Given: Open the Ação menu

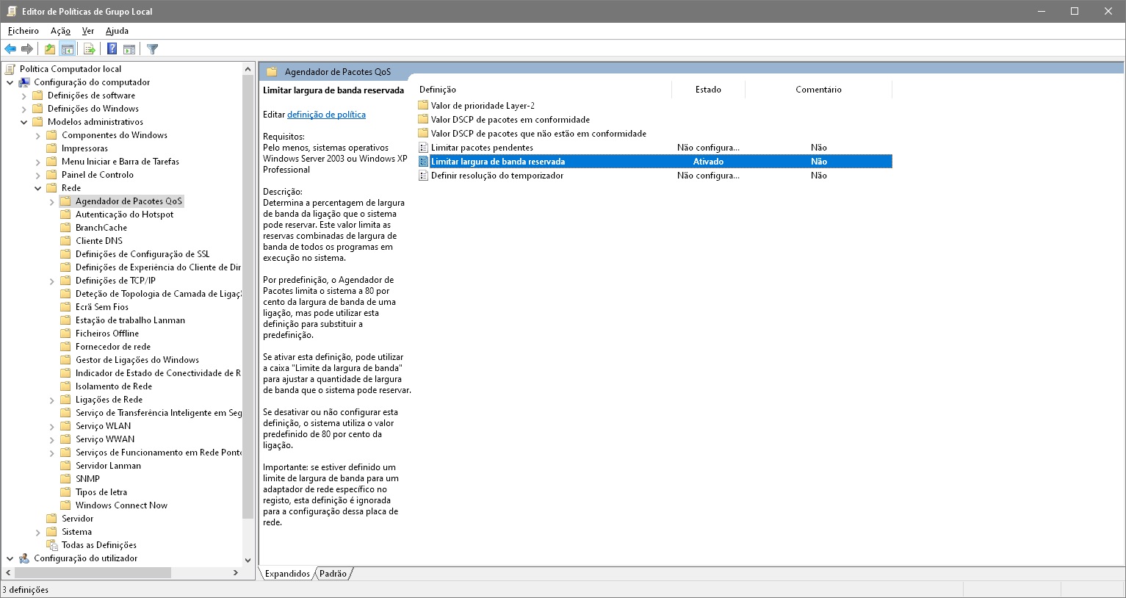Looking at the screenshot, I should click(x=60, y=31).
